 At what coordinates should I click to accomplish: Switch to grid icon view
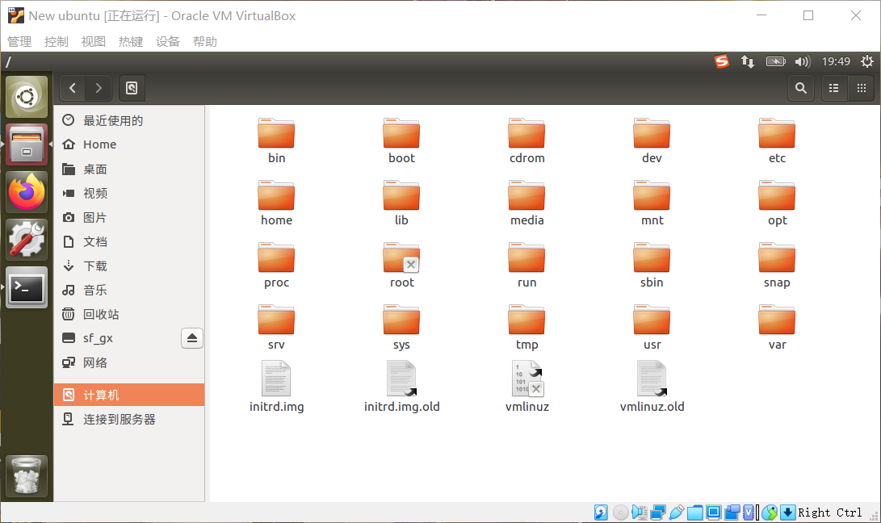click(861, 88)
